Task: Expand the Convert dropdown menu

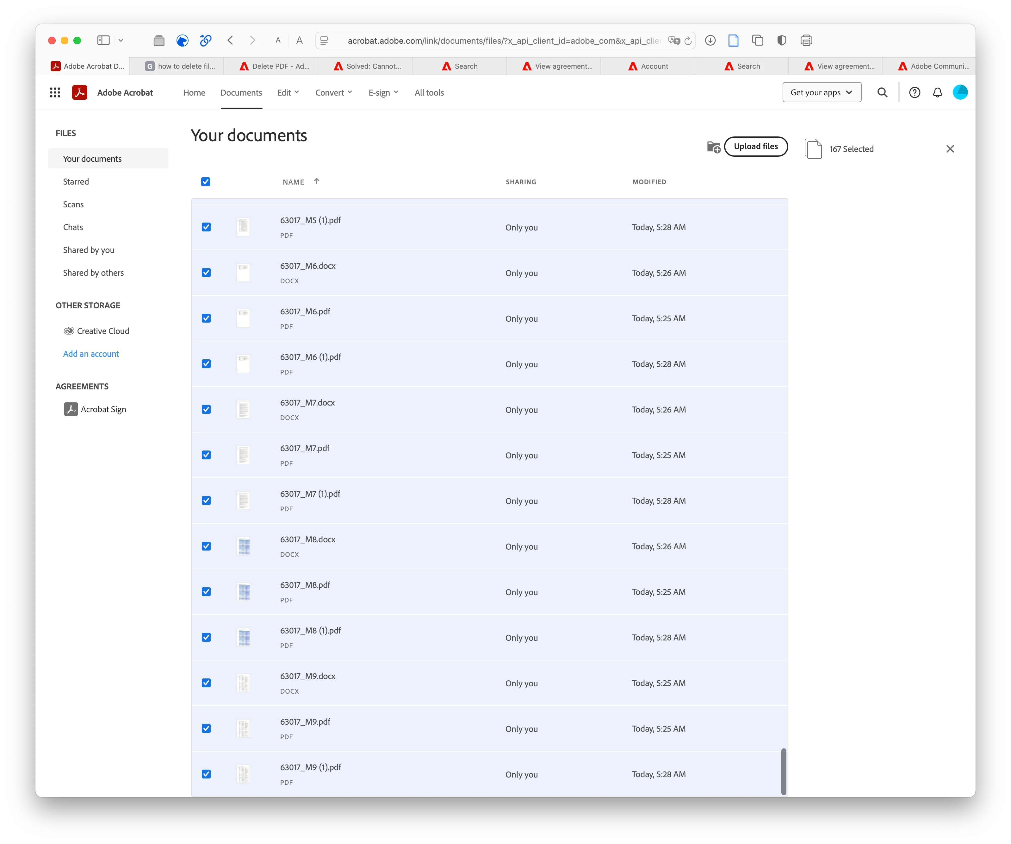Action: tap(334, 92)
